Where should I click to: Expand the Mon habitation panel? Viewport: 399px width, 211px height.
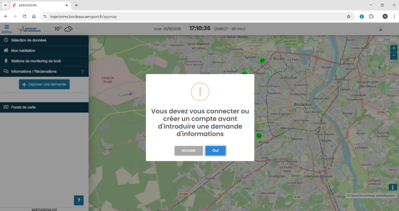click(23, 51)
